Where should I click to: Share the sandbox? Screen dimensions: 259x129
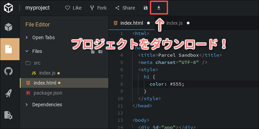point(125,8)
